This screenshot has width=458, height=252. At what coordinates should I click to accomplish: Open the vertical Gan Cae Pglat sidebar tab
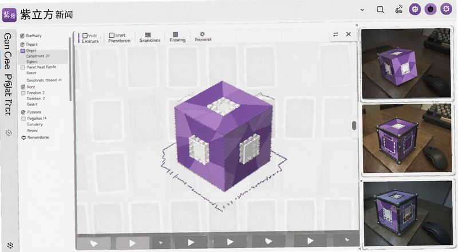(x=8, y=74)
